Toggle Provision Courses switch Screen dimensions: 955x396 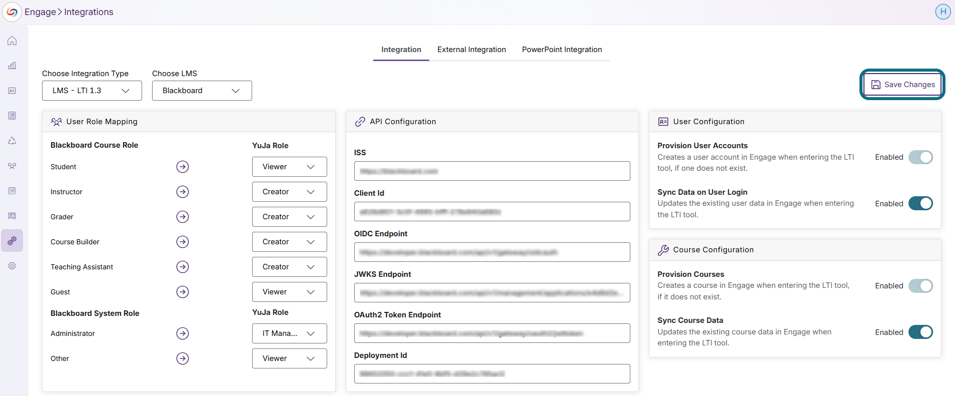tap(920, 286)
